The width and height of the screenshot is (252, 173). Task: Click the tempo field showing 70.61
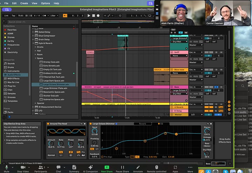point(21,16)
